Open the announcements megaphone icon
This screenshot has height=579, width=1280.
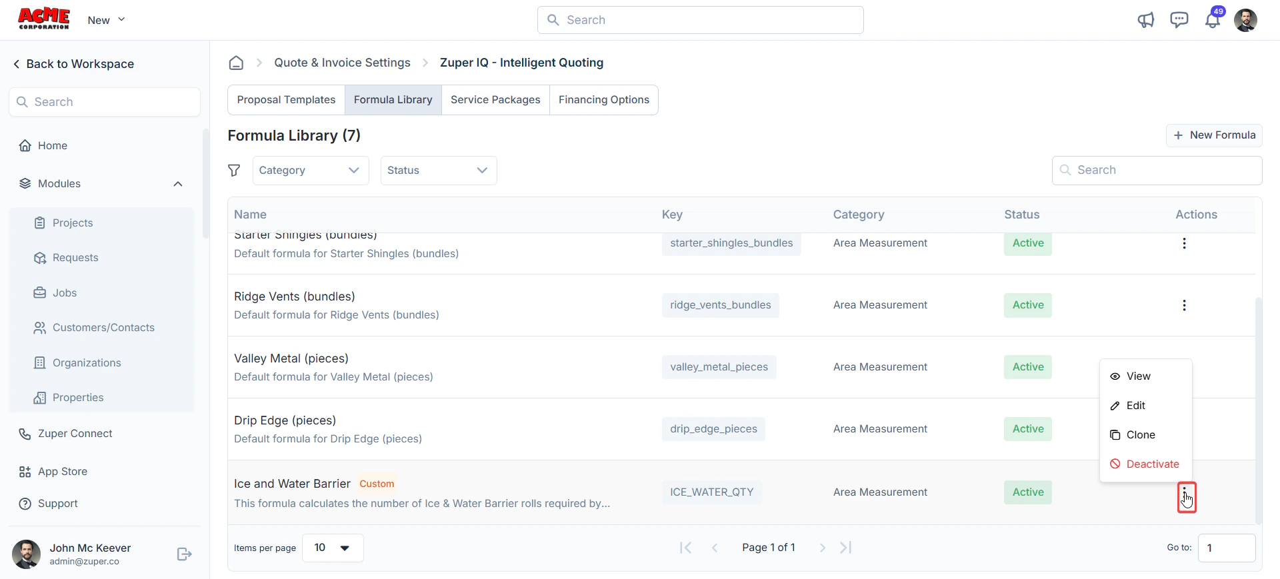1145,20
